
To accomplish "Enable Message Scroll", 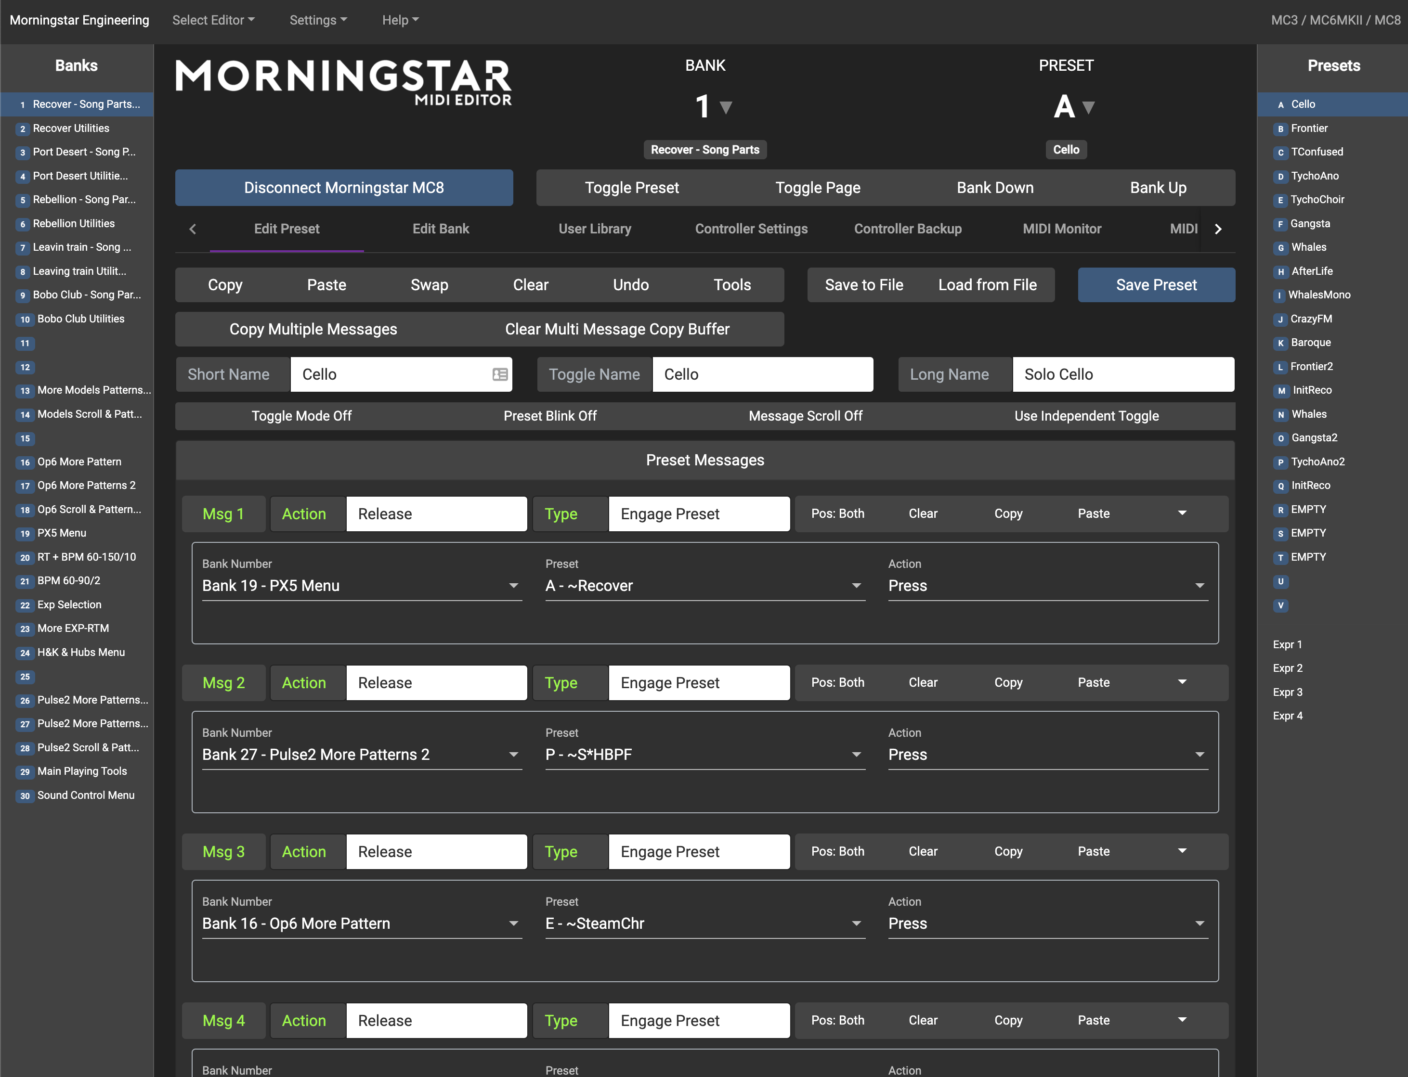I will click(x=805, y=416).
